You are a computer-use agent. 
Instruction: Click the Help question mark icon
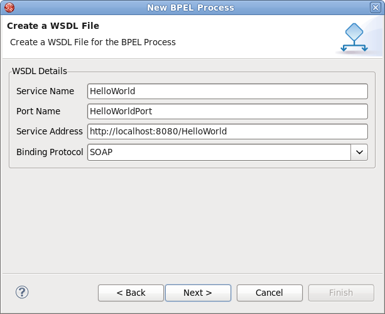pyautogui.click(x=22, y=292)
